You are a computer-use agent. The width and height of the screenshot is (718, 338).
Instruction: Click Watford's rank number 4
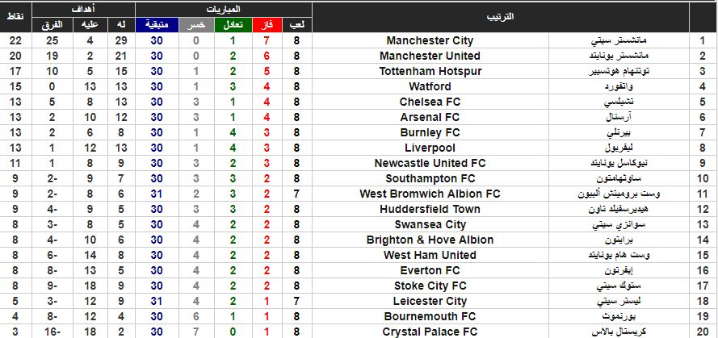click(703, 87)
